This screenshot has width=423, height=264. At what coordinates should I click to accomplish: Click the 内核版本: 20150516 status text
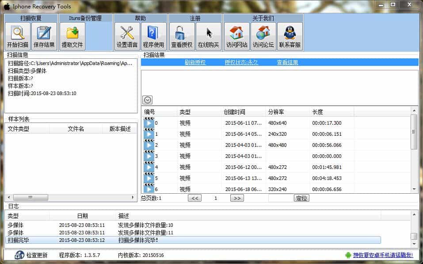tap(141, 255)
